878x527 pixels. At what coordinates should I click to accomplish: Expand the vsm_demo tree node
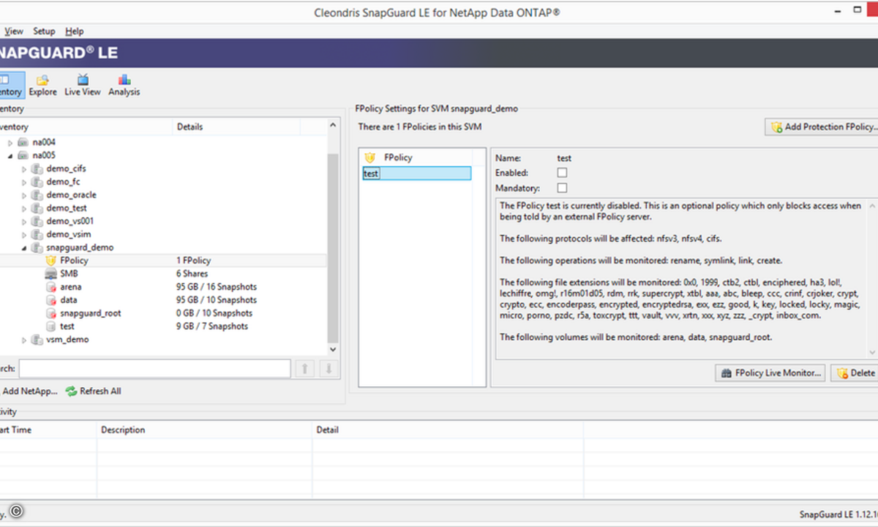pyautogui.click(x=24, y=340)
